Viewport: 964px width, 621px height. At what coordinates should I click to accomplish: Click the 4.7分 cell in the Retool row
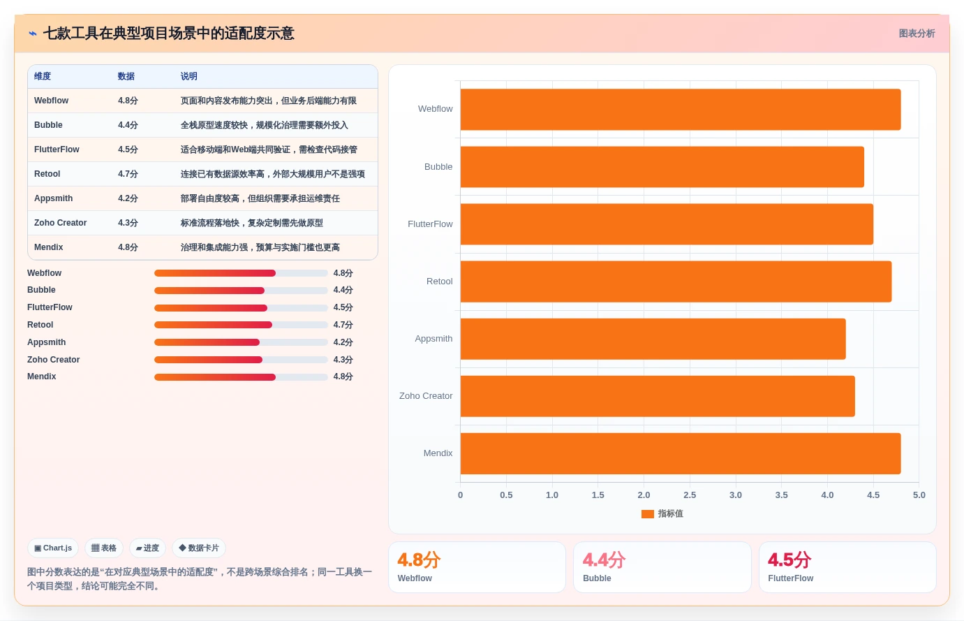[x=128, y=174]
